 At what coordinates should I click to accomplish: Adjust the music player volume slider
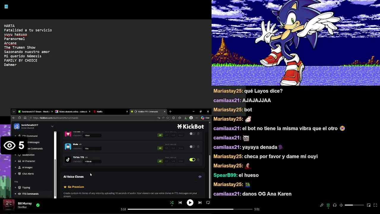pos(354,205)
